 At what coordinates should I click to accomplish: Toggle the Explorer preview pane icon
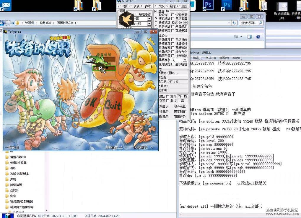[x=250, y=37]
